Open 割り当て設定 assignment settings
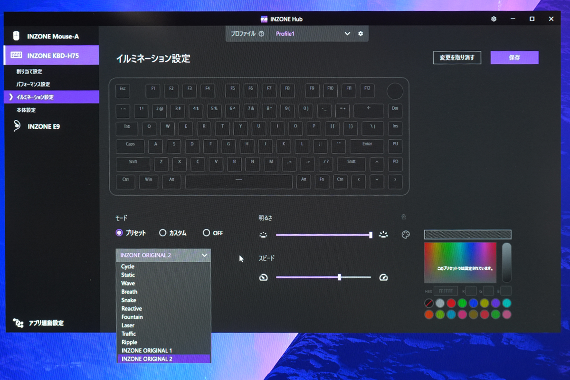Viewport: 570px width, 380px height. (29, 71)
